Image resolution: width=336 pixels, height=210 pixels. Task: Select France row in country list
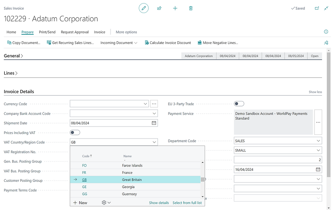click(127, 173)
